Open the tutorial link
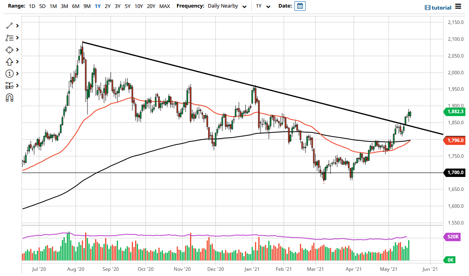This screenshot has width=469, height=276. 441,8
